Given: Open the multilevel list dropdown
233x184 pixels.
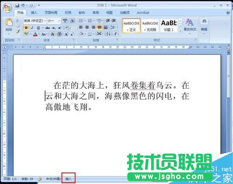Looking at the screenshot, I should (99, 21).
